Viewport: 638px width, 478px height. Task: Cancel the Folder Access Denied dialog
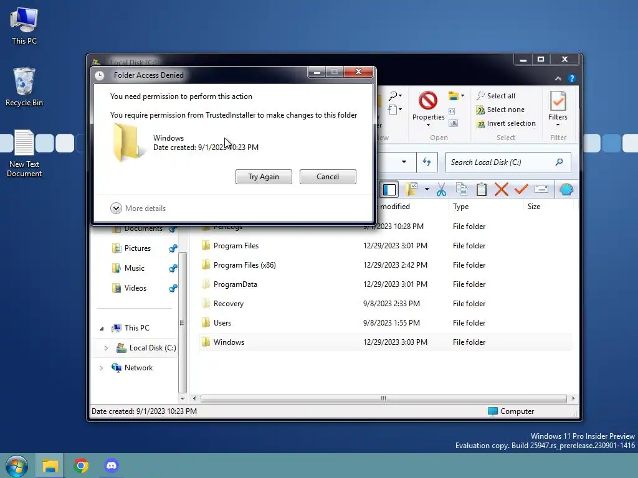pyautogui.click(x=328, y=177)
